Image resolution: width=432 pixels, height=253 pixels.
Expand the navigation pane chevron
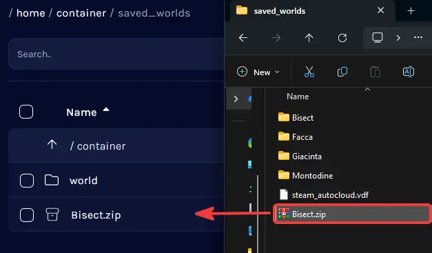click(236, 99)
